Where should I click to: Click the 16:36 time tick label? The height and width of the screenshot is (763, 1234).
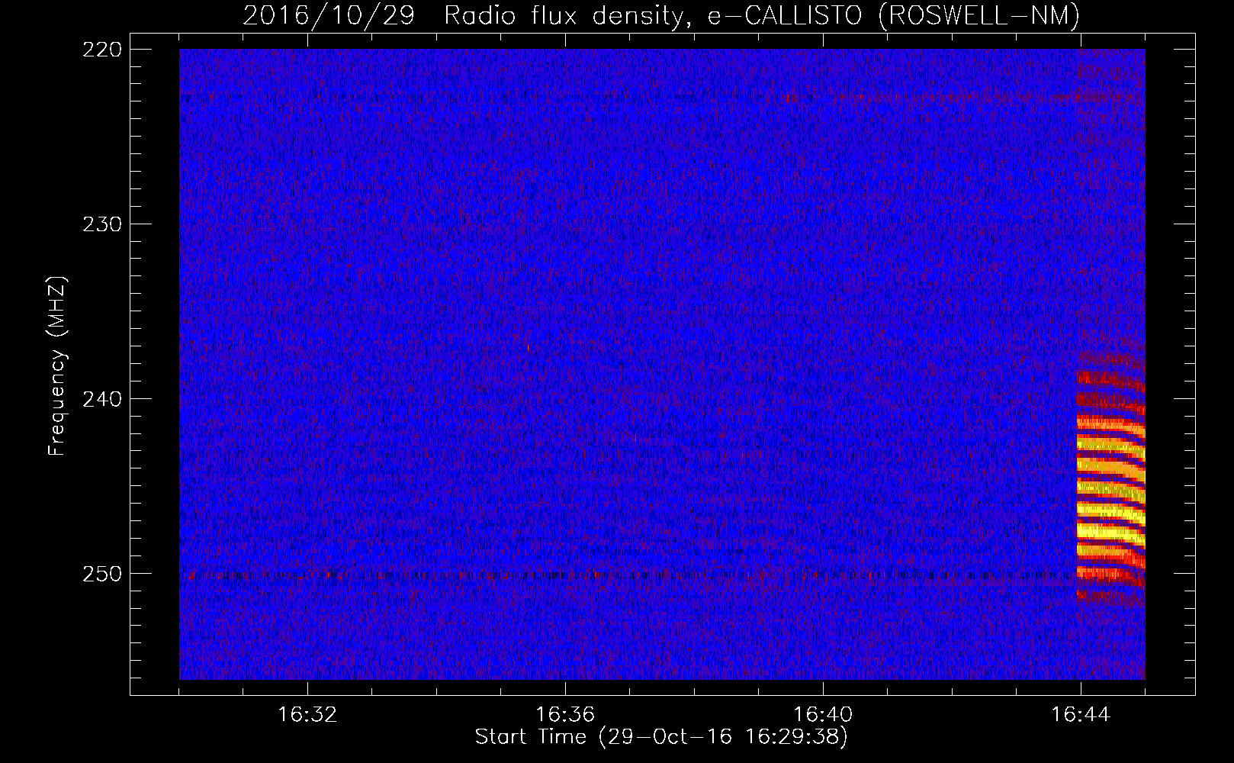pos(565,715)
